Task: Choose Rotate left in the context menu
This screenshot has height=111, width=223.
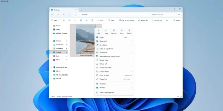Action: coord(114,64)
